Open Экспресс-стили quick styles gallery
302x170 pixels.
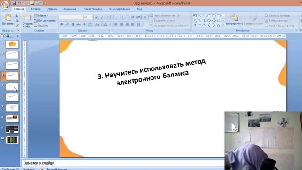(x=253, y=20)
